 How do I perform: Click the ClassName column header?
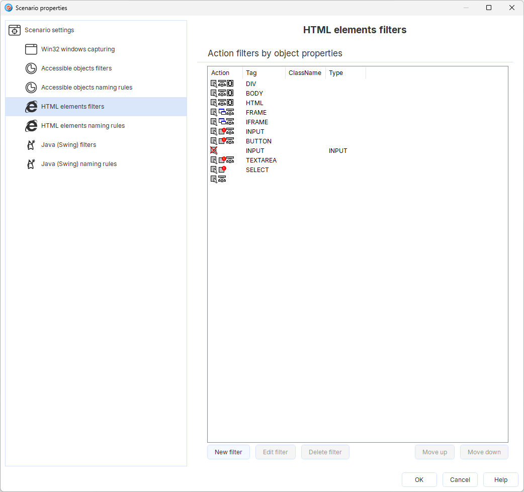(x=305, y=73)
